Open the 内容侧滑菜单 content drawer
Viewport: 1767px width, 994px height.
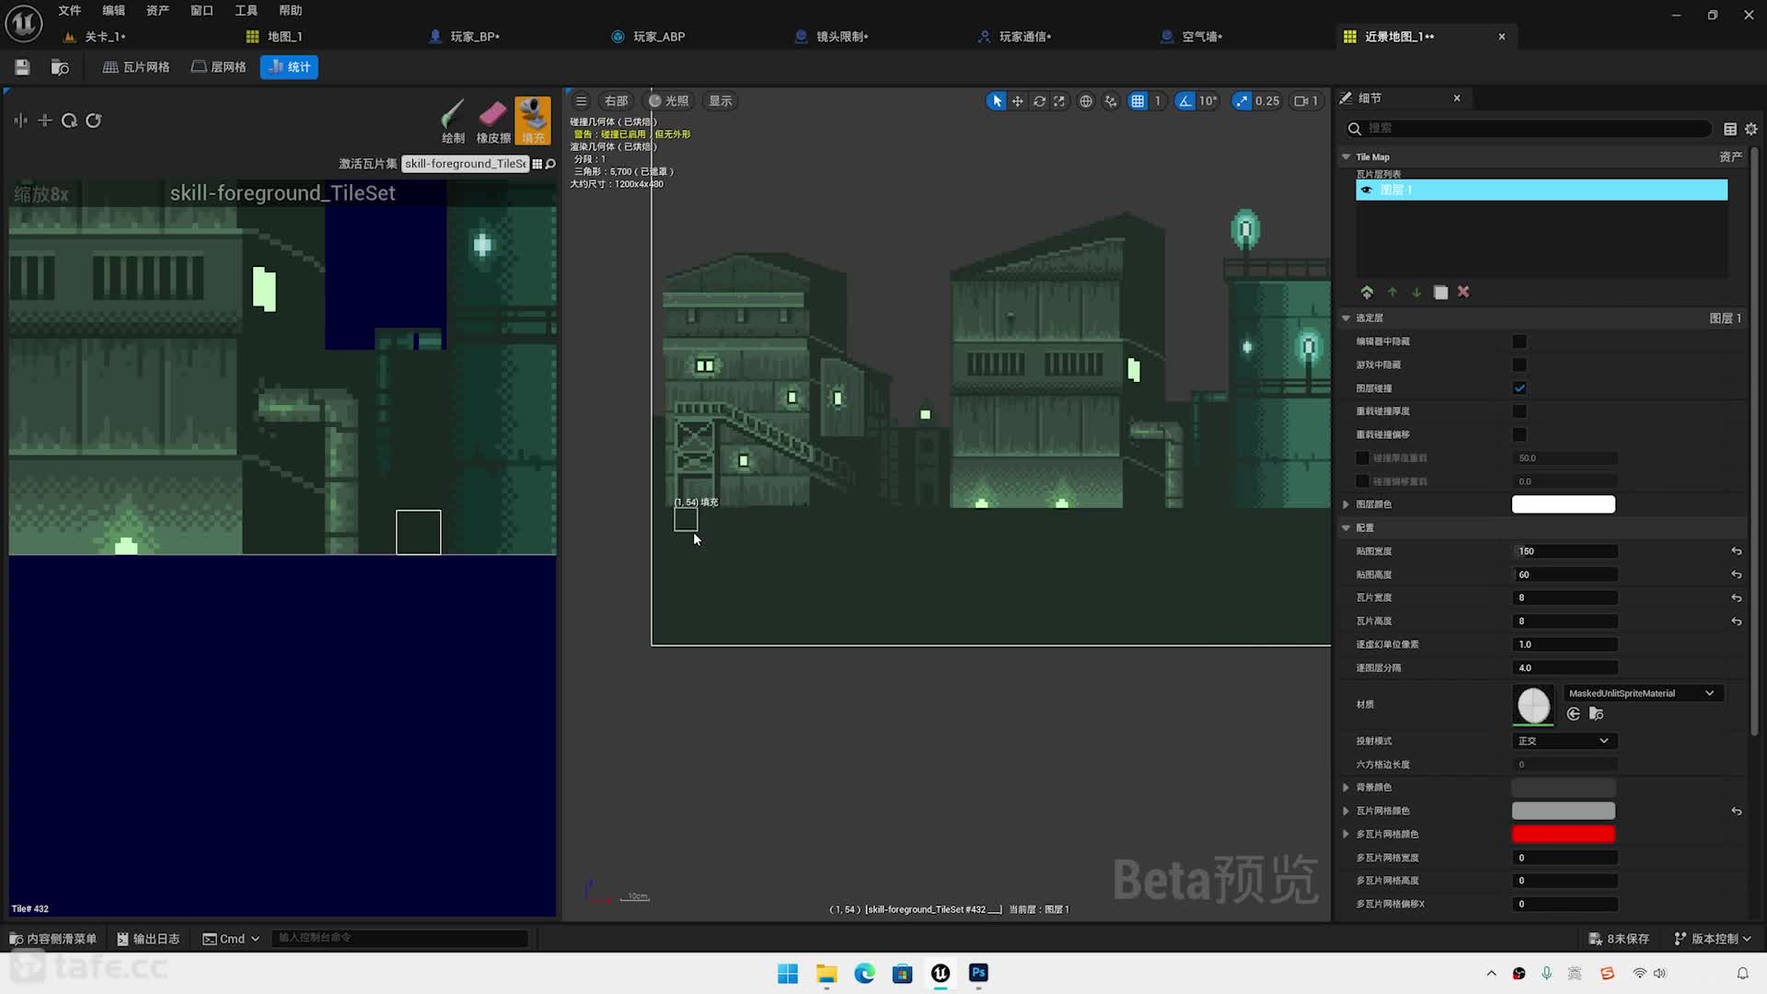(52, 939)
